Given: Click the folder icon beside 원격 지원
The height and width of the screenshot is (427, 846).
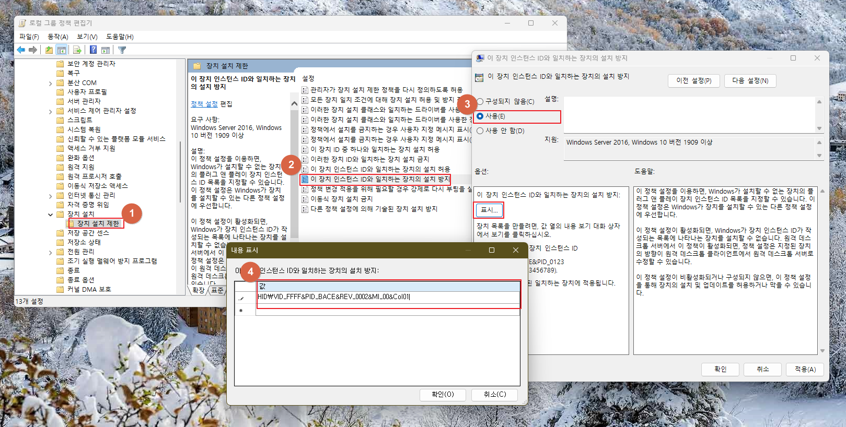Looking at the screenshot, I should tap(60, 167).
